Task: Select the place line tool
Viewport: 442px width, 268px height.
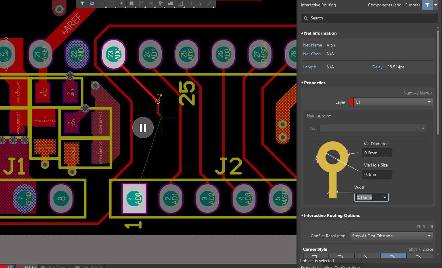Action: [x=209, y=3]
